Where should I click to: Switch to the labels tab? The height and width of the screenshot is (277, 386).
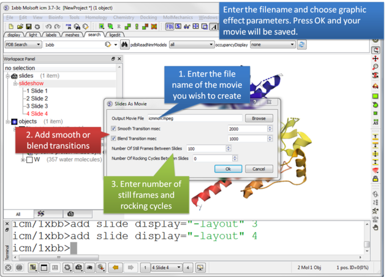pyautogui.click(x=51, y=36)
